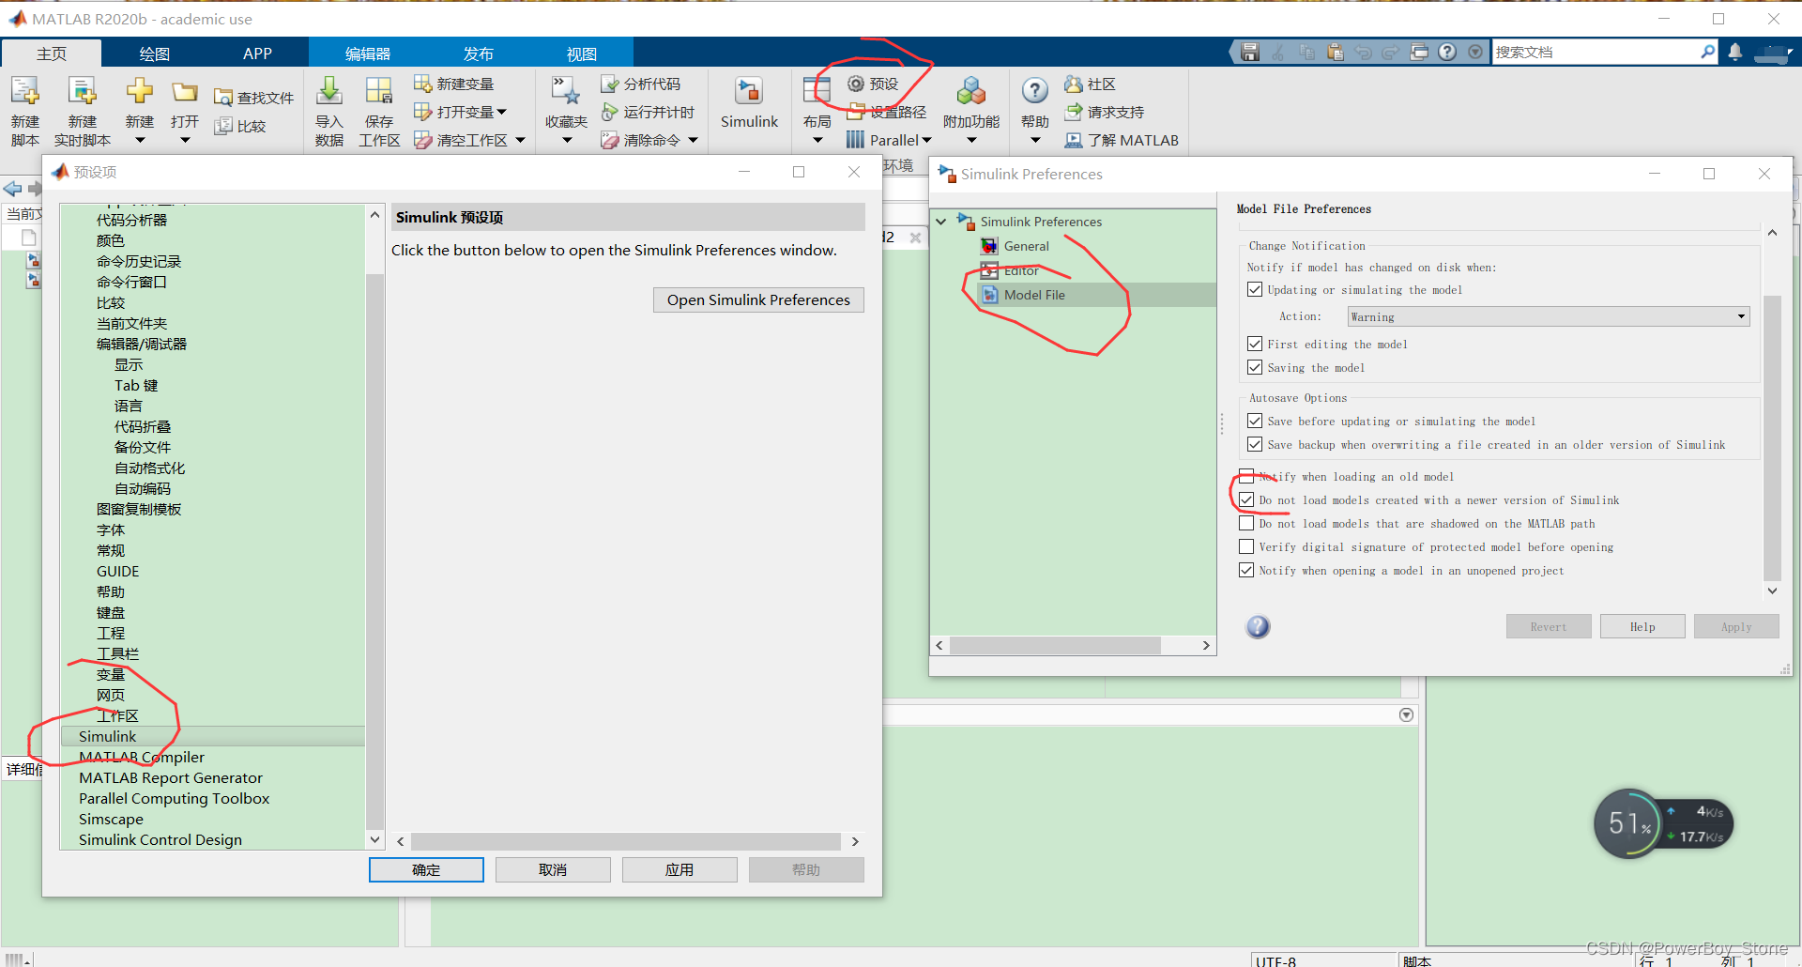
Task: Open the Parallel dropdown menu
Action: click(x=889, y=140)
